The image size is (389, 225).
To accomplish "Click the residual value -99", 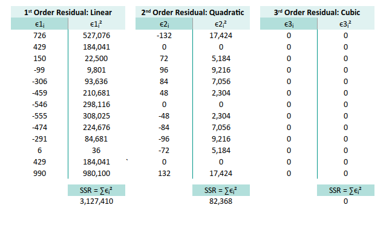I will 40,70.
